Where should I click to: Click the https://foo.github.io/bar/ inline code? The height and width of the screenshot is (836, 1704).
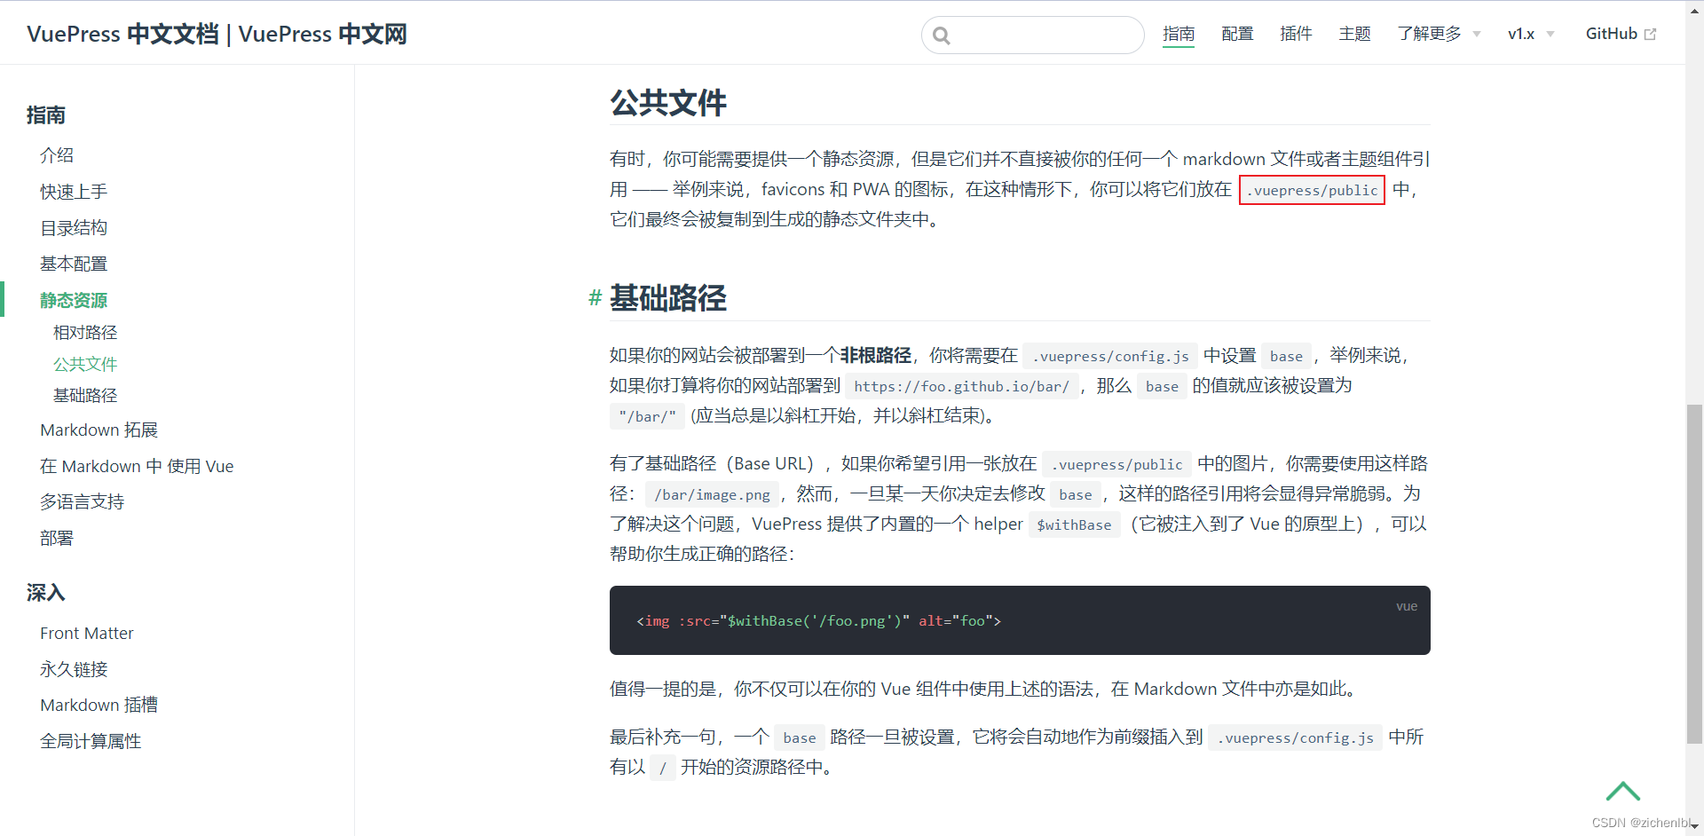[961, 386]
